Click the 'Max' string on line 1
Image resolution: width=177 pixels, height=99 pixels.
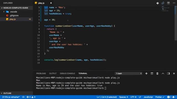coord(61,7)
